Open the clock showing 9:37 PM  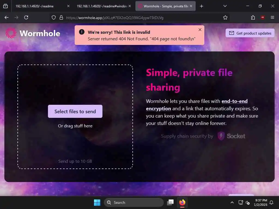point(260,202)
